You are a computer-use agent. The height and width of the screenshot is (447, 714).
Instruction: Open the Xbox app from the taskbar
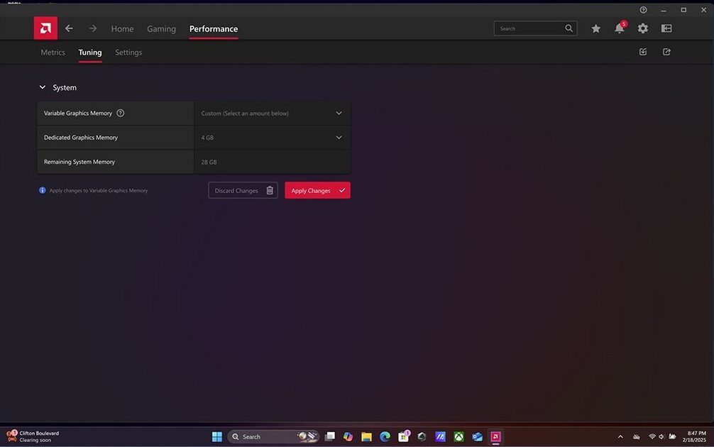point(458,436)
